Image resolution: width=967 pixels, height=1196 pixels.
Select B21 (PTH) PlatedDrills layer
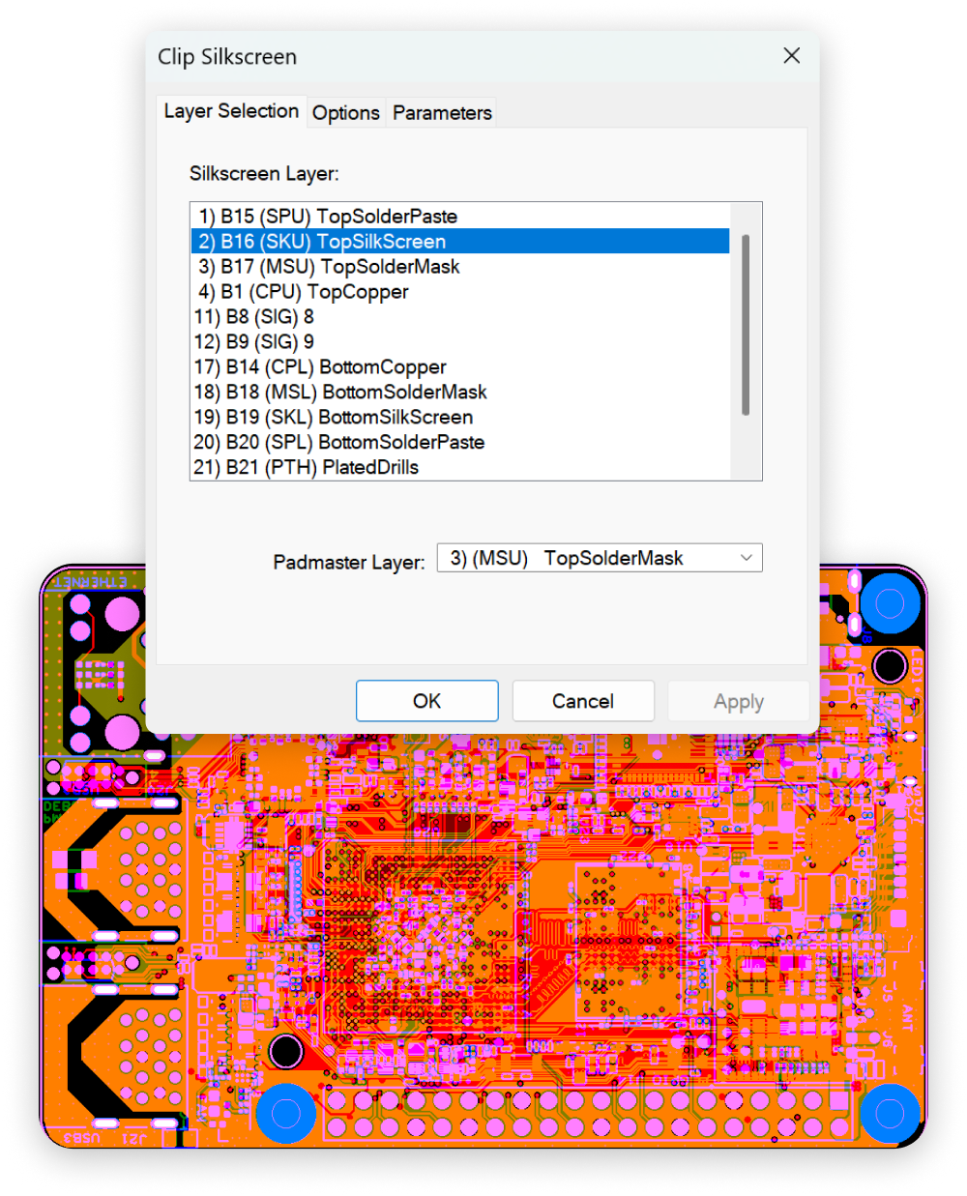pos(307,468)
